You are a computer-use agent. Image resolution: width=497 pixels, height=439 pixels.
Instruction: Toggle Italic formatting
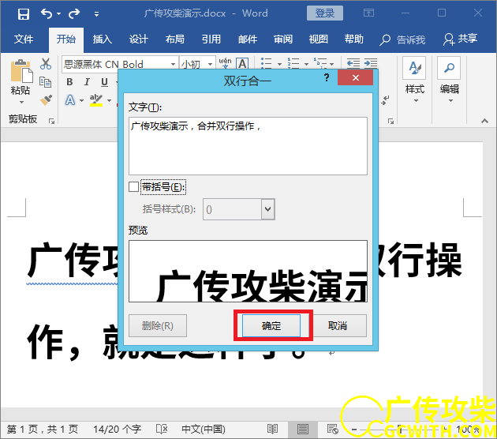(x=87, y=82)
